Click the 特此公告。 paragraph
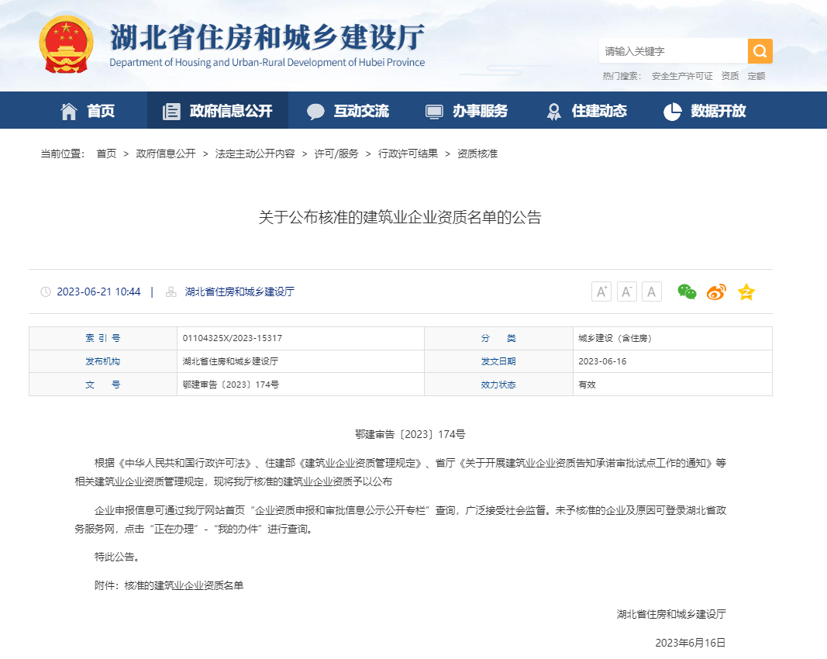The height and width of the screenshot is (659, 827). click(x=117, y=557)
